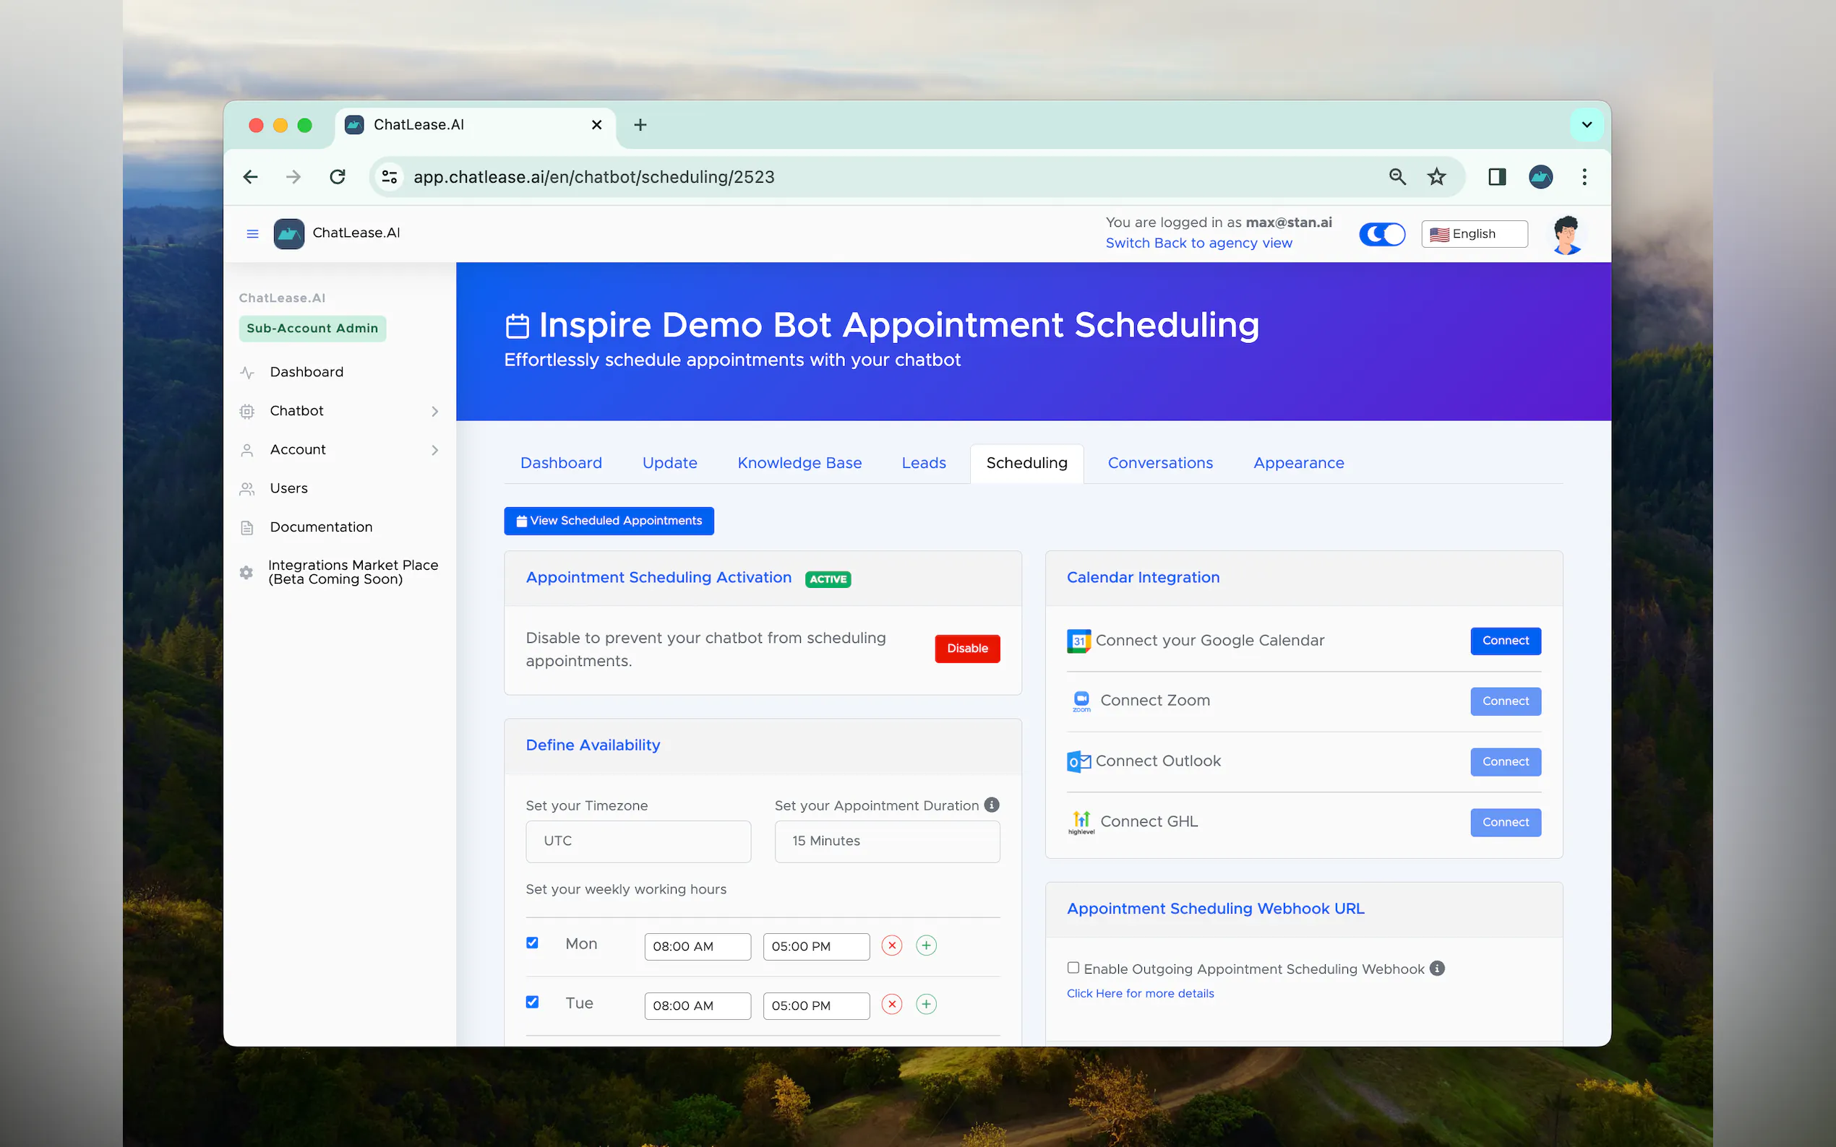Click the Monday 08:00 AM time field
The width and height of the screenshot is (1836, 1147).
pos(697,946)
